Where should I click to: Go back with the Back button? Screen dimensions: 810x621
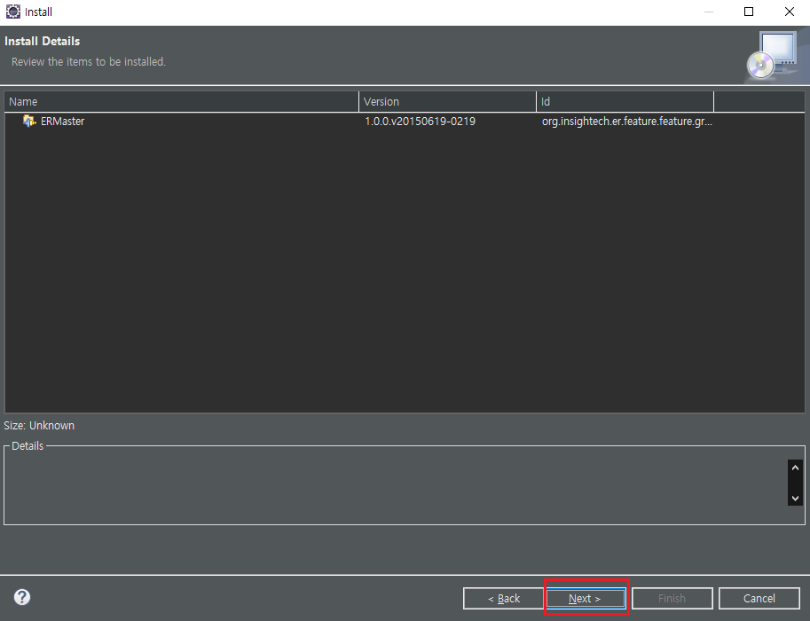pyautogui.click(x=504, y=598)
